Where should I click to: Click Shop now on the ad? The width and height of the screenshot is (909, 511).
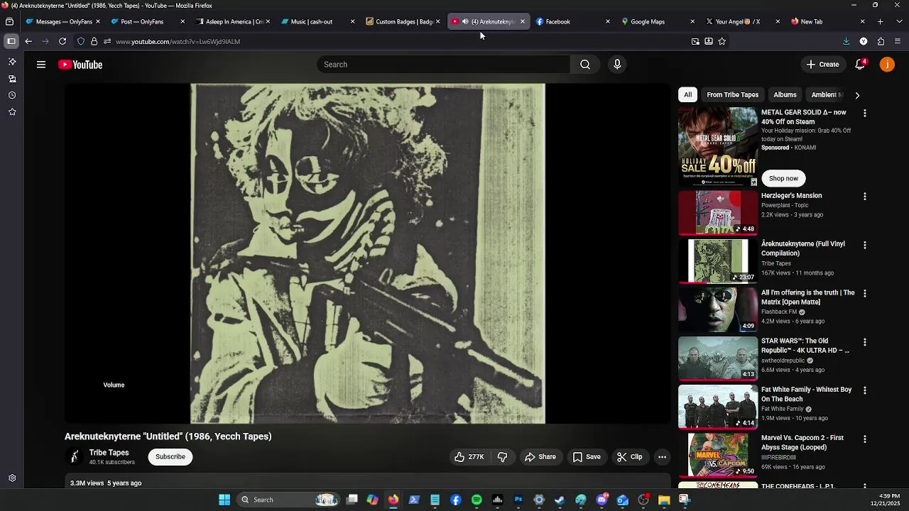pyautogui.click(x=783, y=178)
